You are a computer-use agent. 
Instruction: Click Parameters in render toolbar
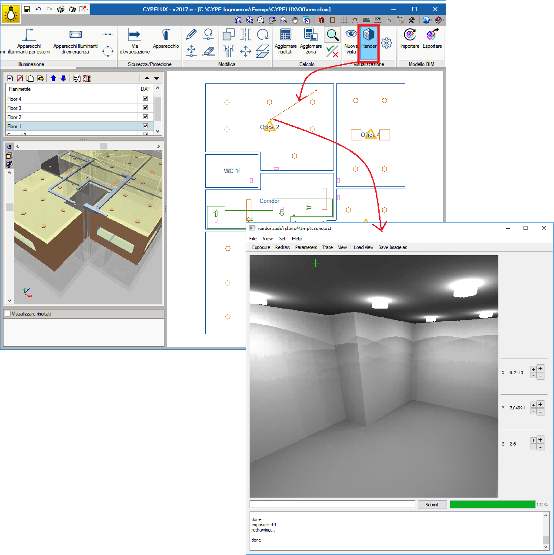(x=306, y=247)
